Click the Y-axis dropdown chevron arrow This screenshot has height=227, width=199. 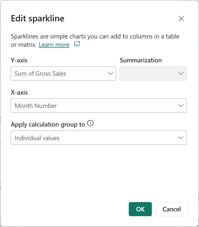coord(110,73)
